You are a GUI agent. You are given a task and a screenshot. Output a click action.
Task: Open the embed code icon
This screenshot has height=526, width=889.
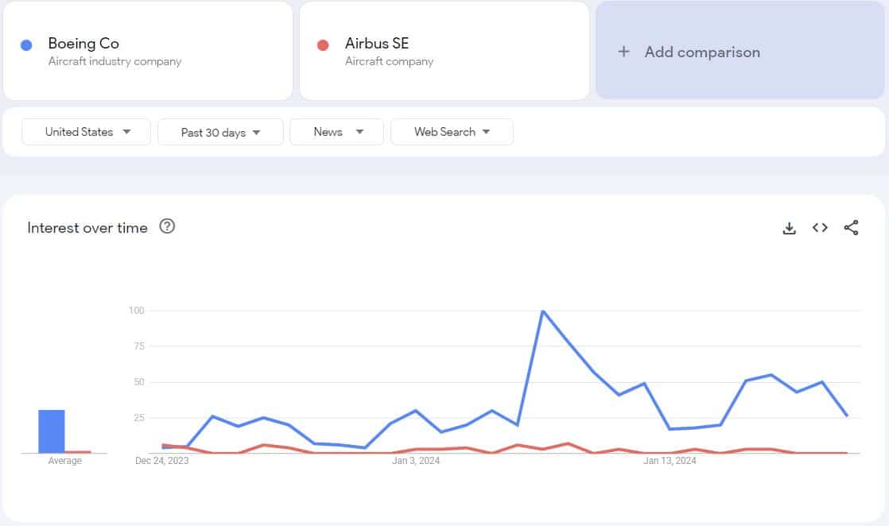pos(820,228)
